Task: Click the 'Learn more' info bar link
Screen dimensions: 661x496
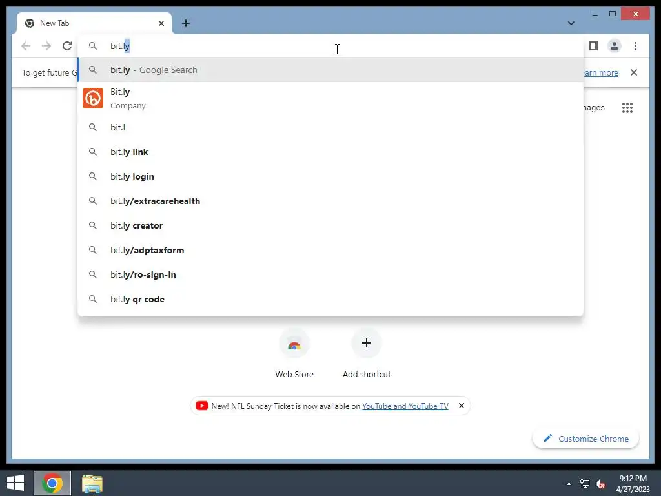Action: [x=601, y=72]
